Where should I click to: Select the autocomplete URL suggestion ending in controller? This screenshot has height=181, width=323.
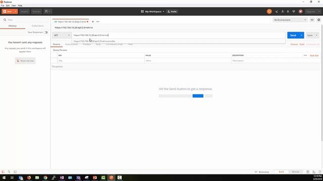(x=178, y=41)
